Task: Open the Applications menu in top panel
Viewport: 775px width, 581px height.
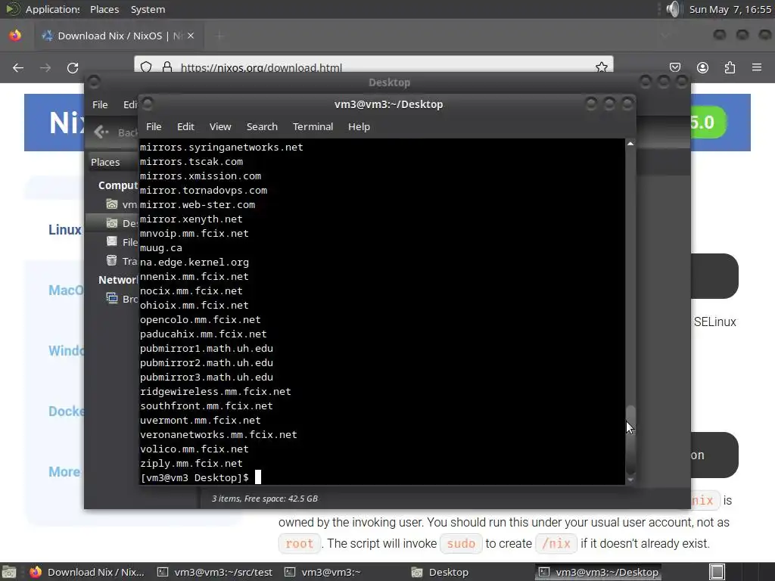Action: (x=52, y=9)
